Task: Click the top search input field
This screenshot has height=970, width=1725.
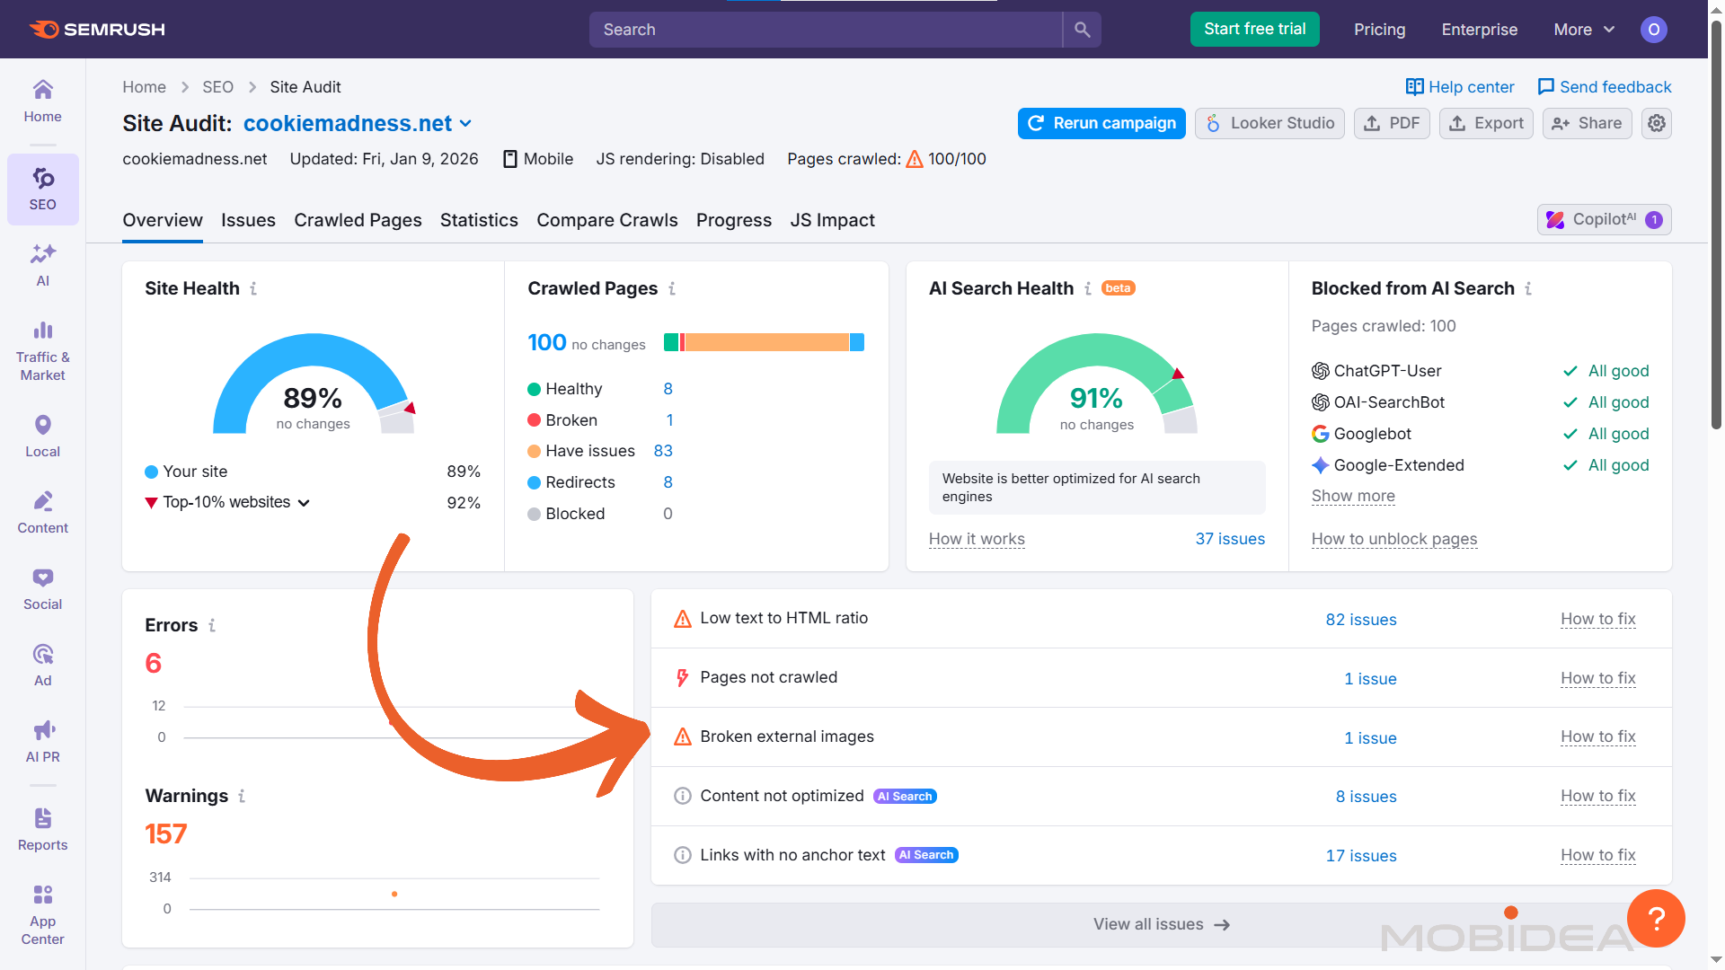Action: [x=825, y=29]
